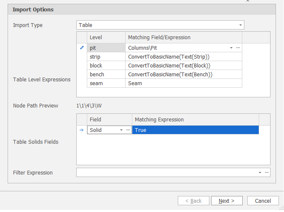The height and width of the screenshot is (212, 284).
Task: Click the Level column header
Action: 106,38
